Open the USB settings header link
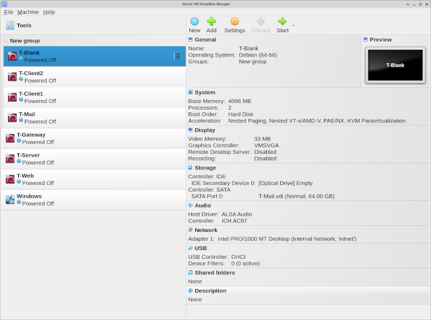 (x=201, y=248)
